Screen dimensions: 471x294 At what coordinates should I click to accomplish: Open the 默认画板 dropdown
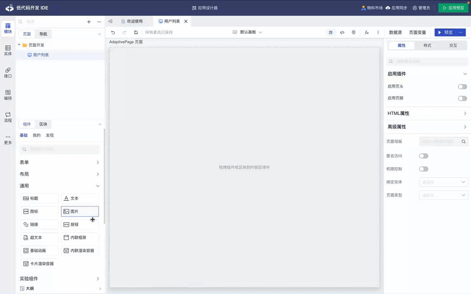248,32
